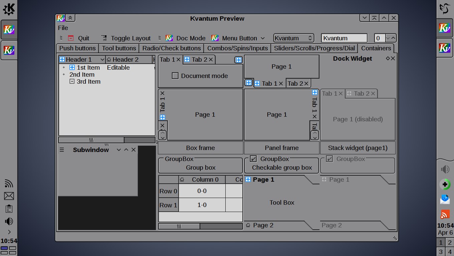Click the Toggle Layout button
Screen dimensions: 454x256
pos(126,38)
